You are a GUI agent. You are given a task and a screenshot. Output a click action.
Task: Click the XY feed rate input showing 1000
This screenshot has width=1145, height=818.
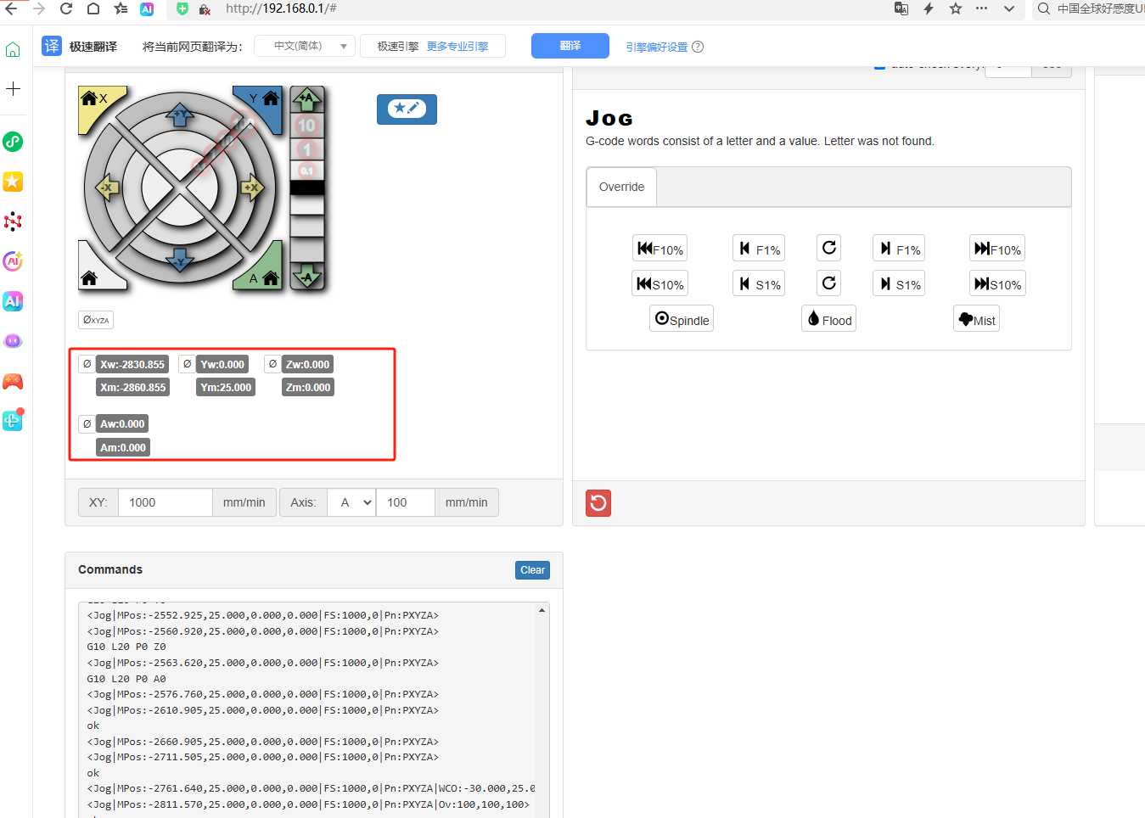point(165,501)
